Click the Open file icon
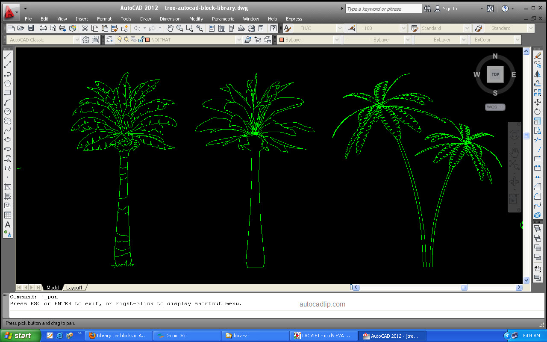547x342 pixels. 21,28
